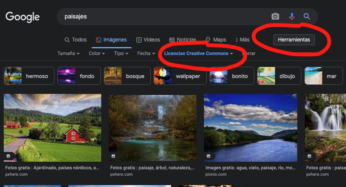
Task: Go to the Noticias tab
Action: pyautogui.click(x=183, y=40)
